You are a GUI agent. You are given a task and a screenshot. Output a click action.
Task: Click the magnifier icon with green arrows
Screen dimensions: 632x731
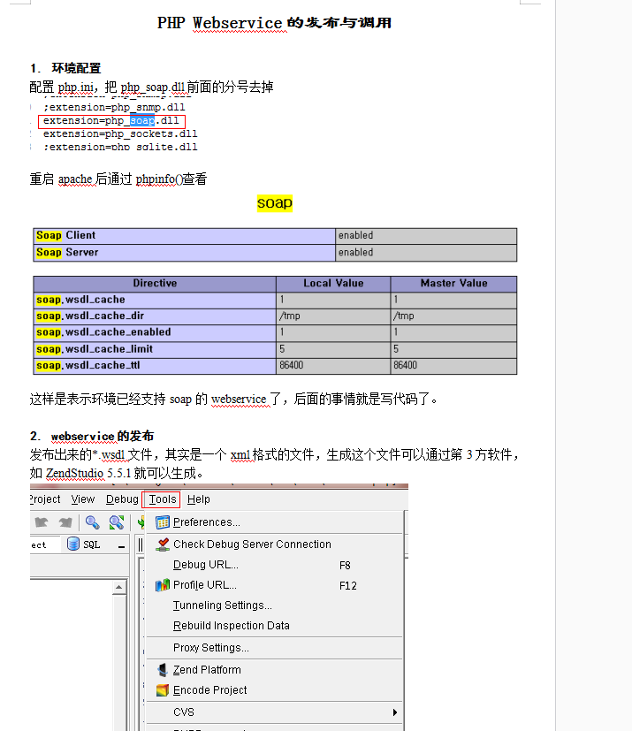[x=116, y=522]
